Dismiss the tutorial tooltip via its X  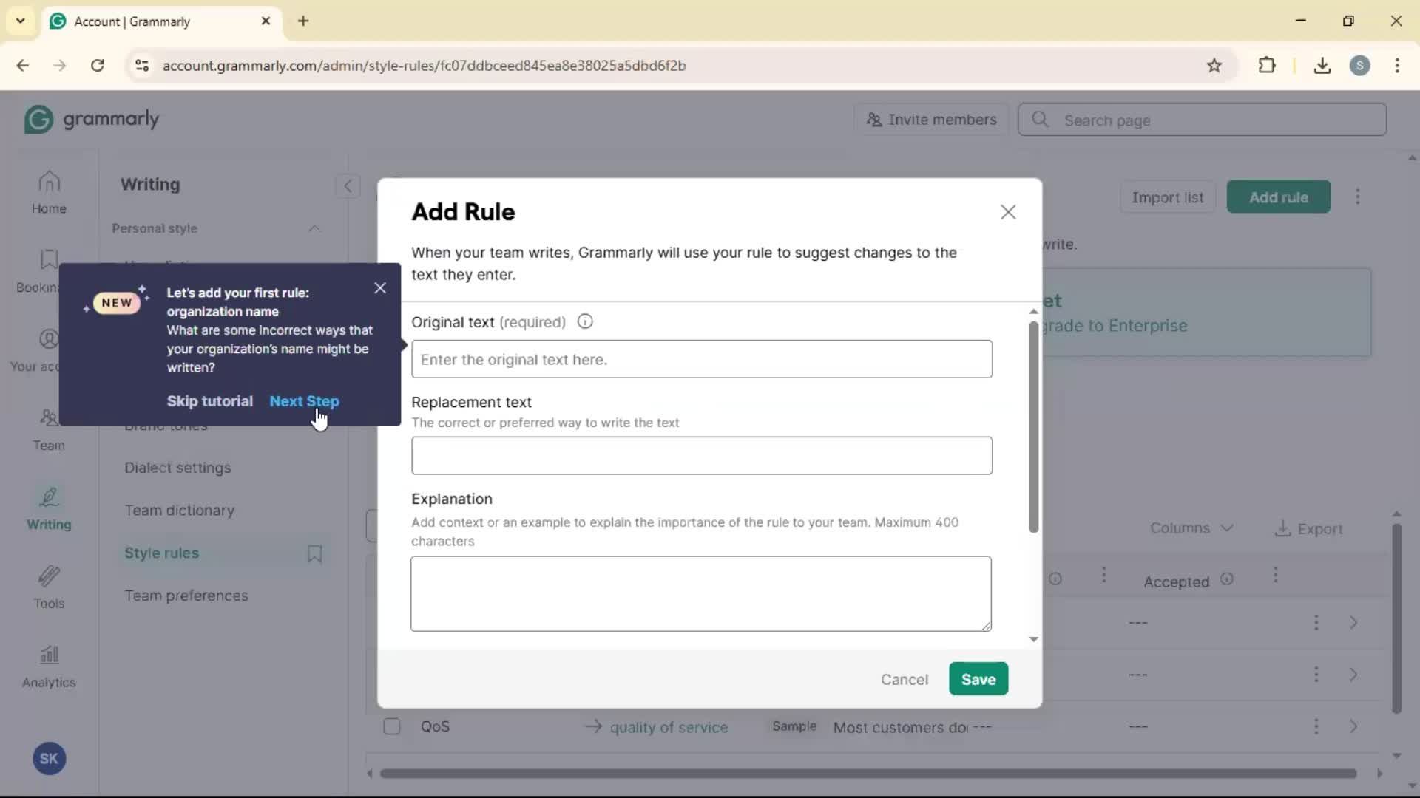(380, 288)
